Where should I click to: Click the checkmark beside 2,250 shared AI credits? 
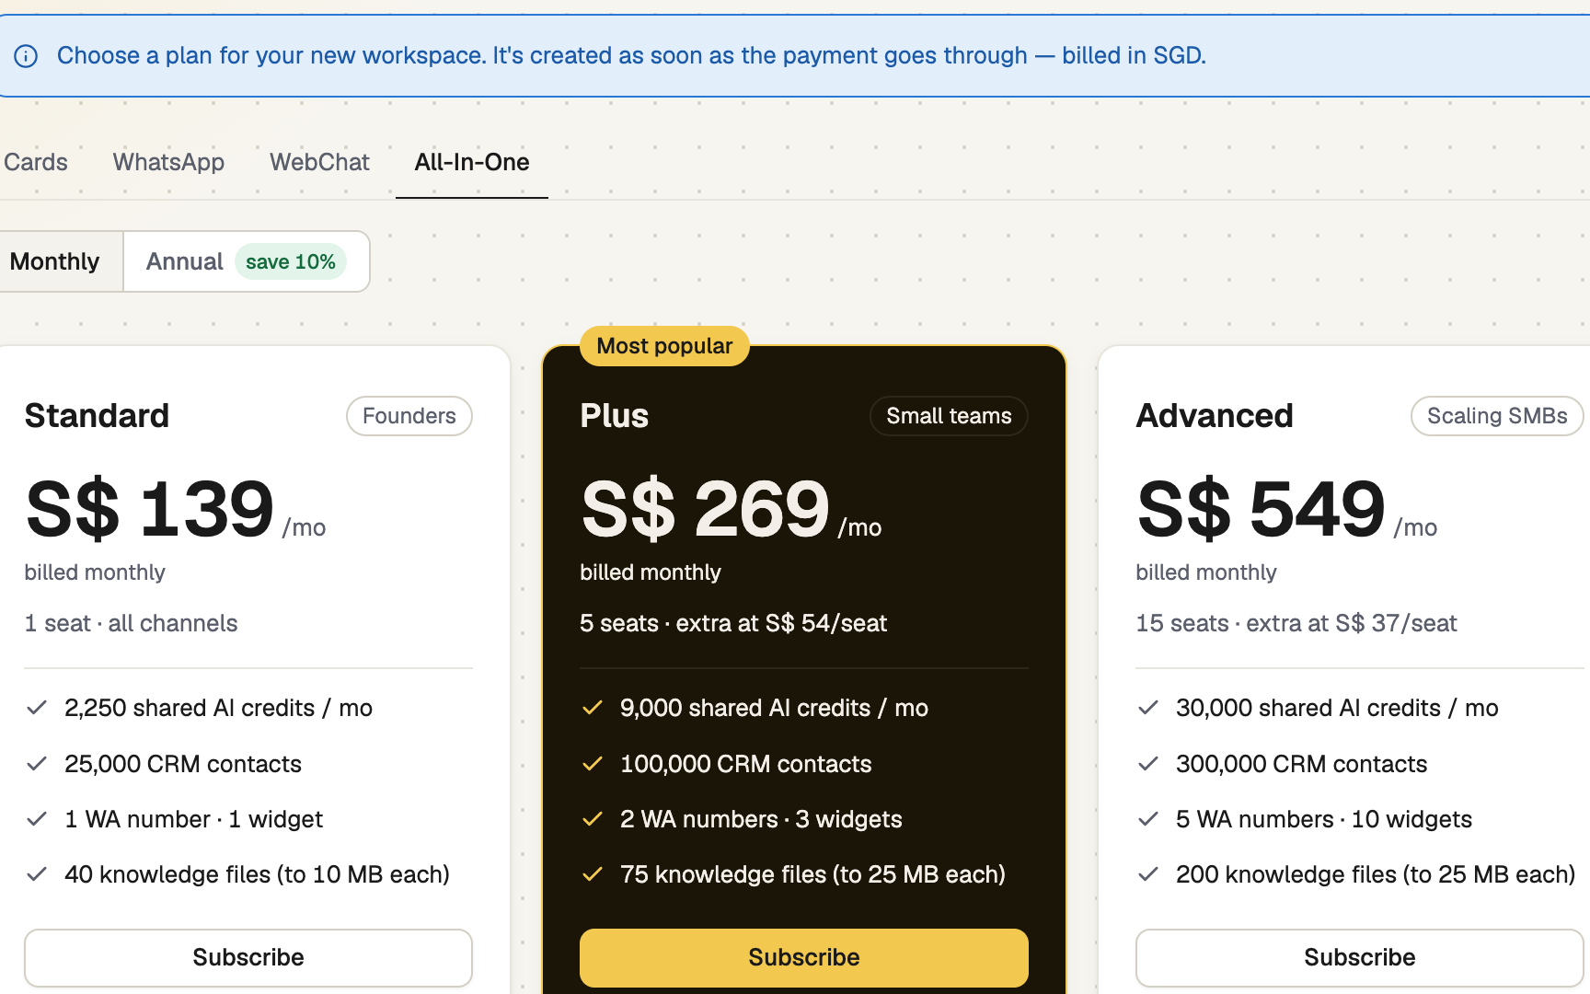click(x=37, y=708)
